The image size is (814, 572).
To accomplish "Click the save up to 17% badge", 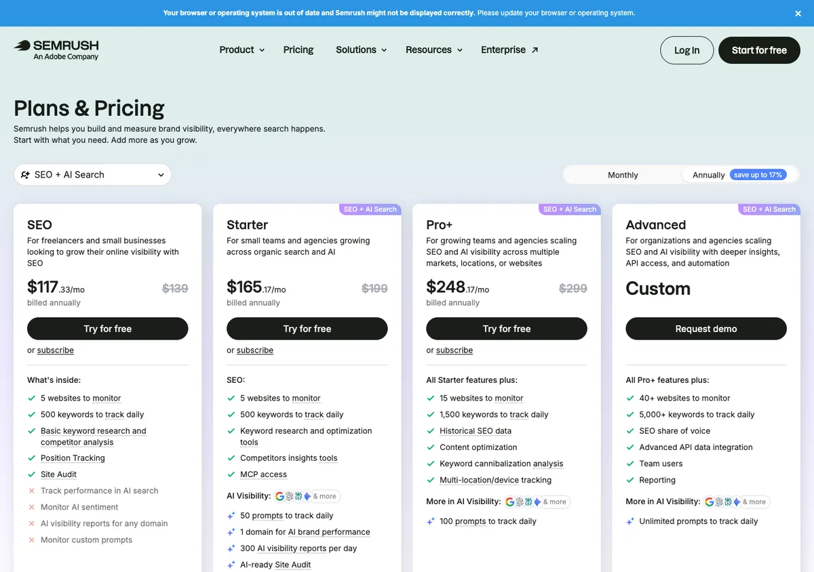I will pyautogui.click(x=758, y=175).
